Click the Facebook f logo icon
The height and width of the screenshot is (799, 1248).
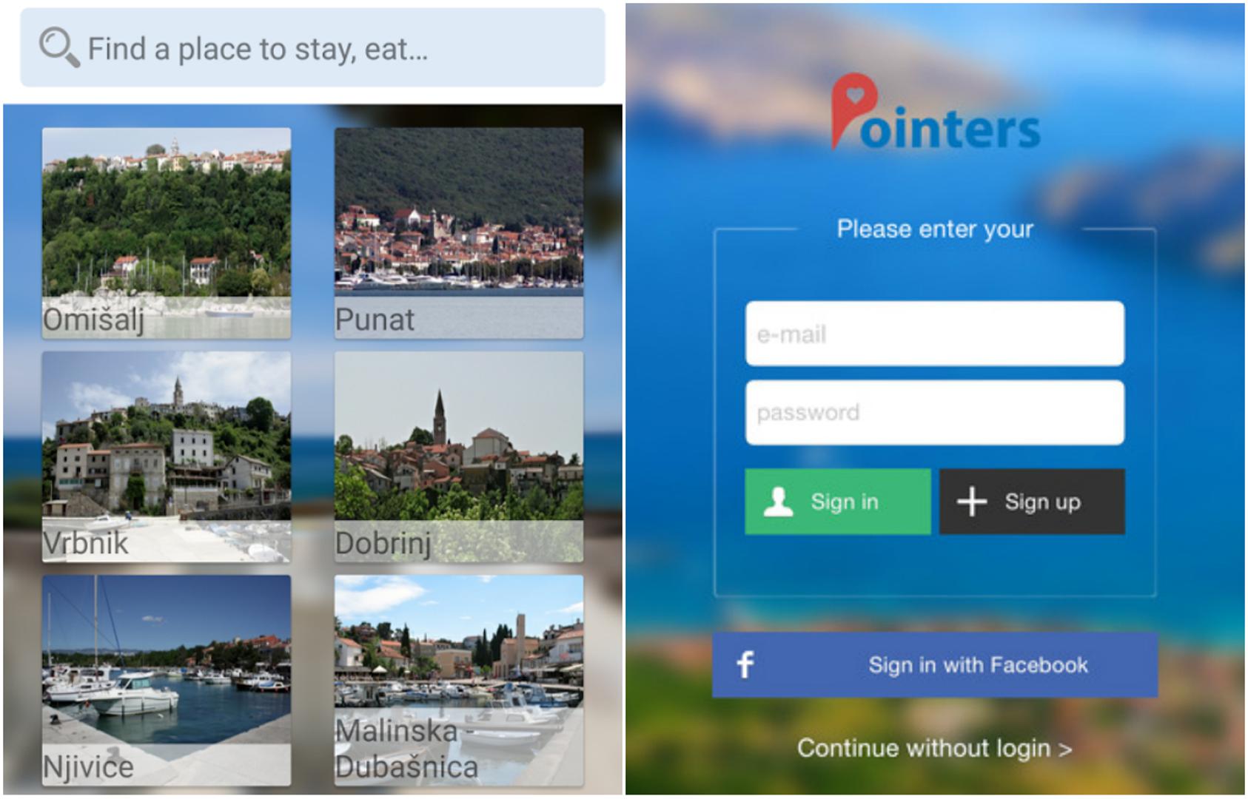click(x=745, y=664)
